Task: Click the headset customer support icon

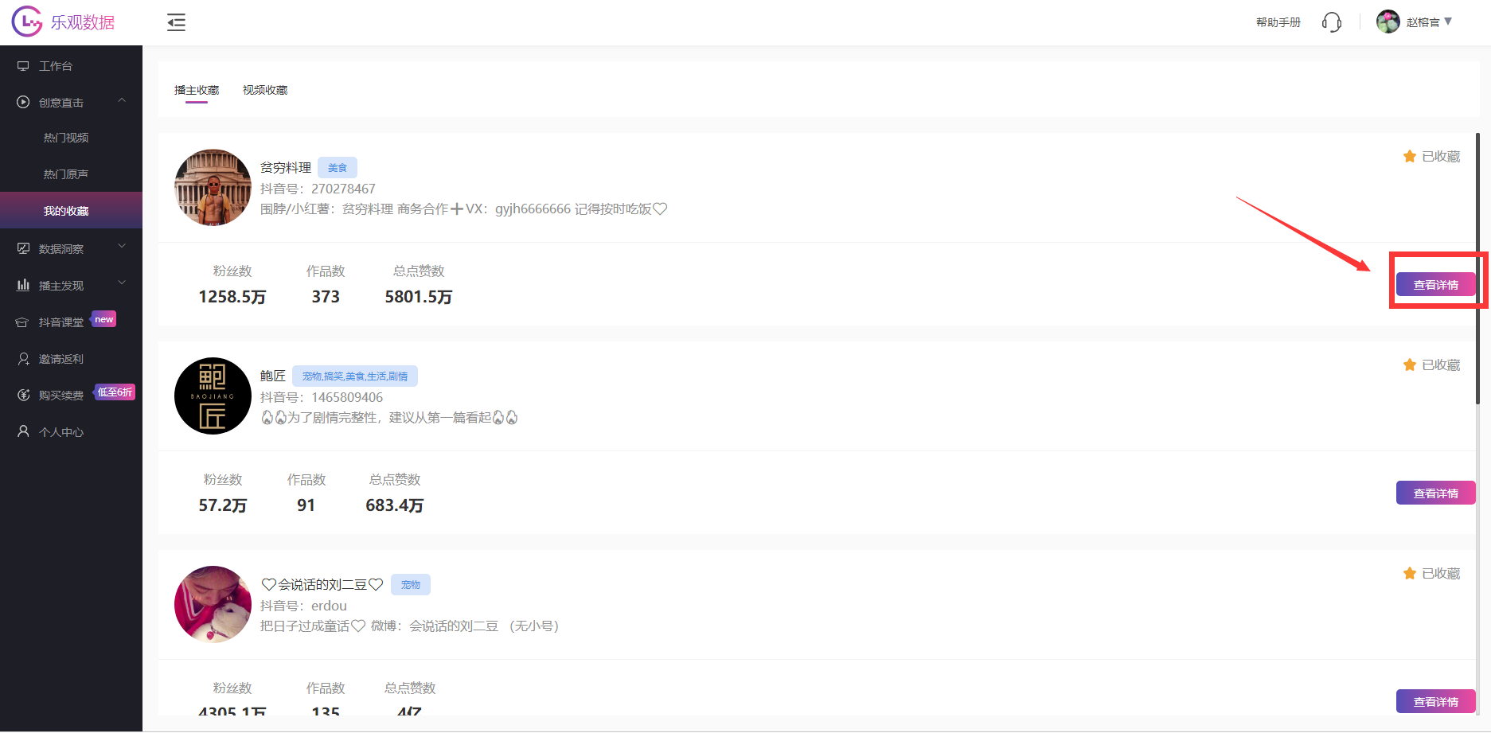Action: [1331, 22]
